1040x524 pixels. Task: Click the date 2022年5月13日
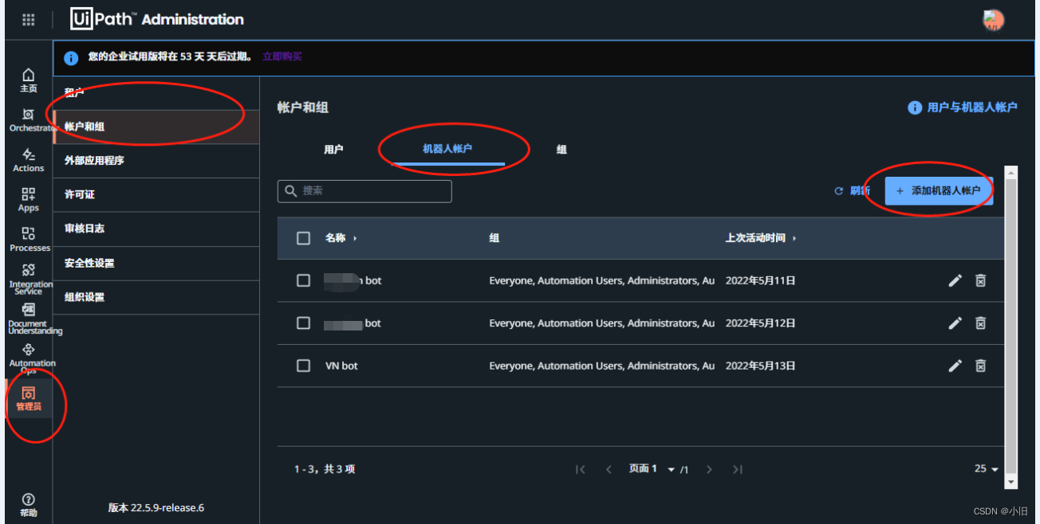[x=761, y=366]
